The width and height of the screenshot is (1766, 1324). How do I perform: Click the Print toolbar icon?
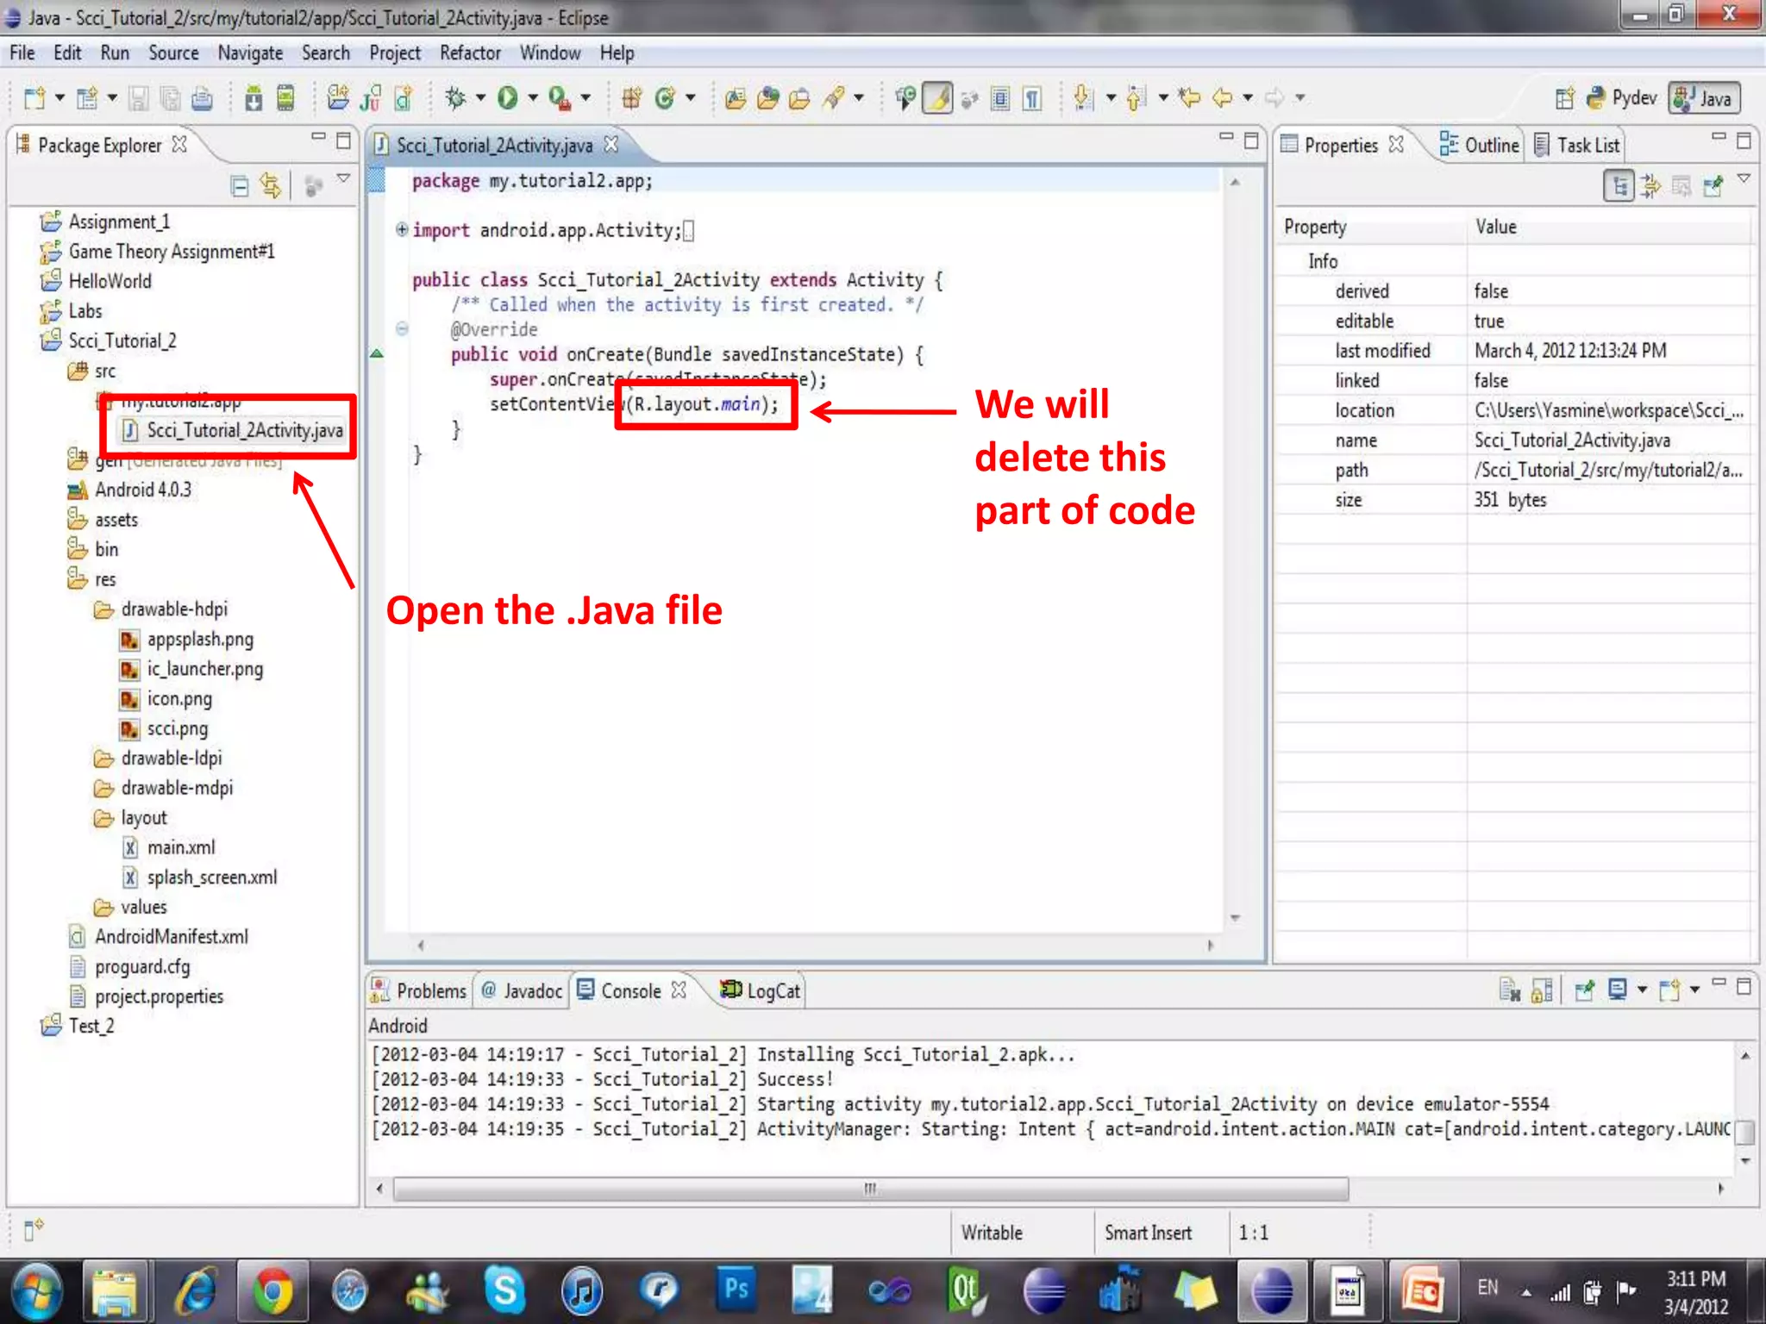pos(202,98)
